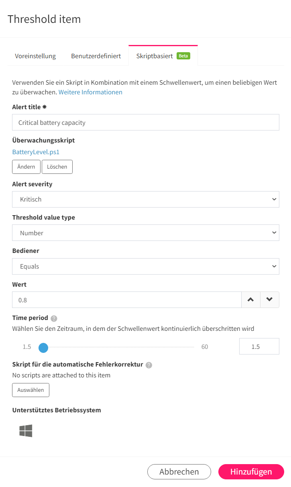This screenshot has width=291, height=487.
Task: Switch to the Benutzerdefiniert tab
Action: click(96, 56)
